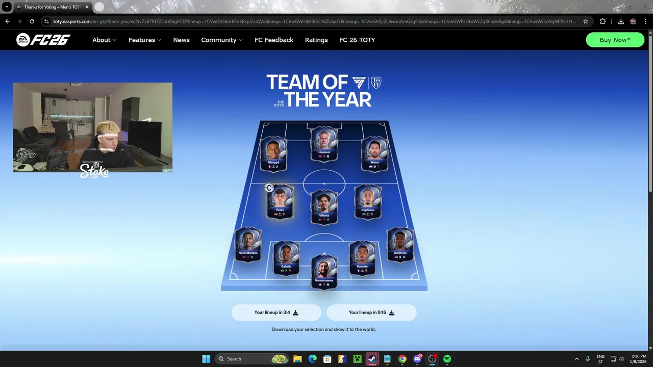Expand the Community menu
Viewport: 653px width, 367px height.
pyautogui.click(x=222, y=40)
